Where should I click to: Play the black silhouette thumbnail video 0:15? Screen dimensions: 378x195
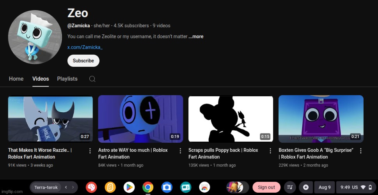[x=231, y=119]
